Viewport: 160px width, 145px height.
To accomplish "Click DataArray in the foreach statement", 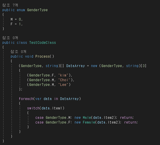I will pyautogui.click(x=69, y=99).
